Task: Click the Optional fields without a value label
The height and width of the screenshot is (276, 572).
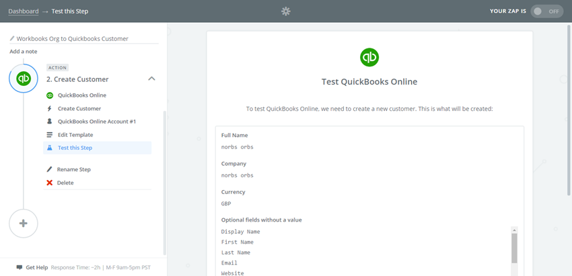Action: pos(261,220)
